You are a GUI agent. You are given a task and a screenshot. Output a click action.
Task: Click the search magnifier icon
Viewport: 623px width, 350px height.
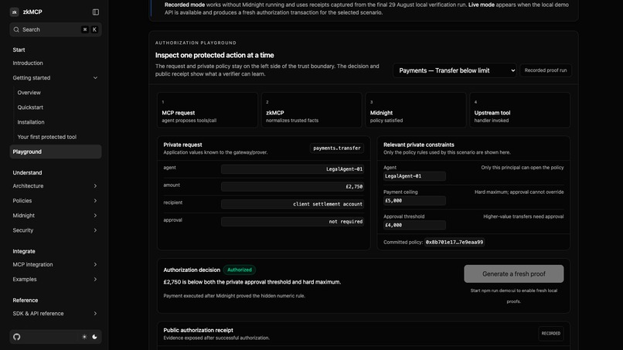point(16,29)
